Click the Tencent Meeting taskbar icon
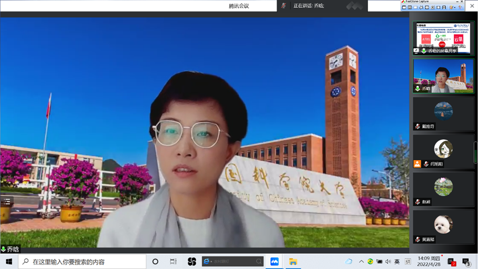Screen dimensions: 478x269 coord(274,261)
